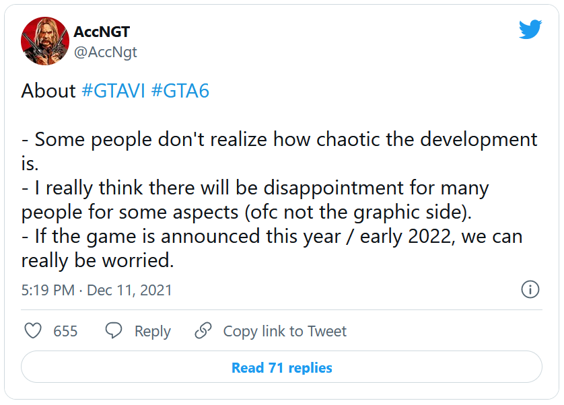Select the Copy link to Tweet text

coord(285,331)
